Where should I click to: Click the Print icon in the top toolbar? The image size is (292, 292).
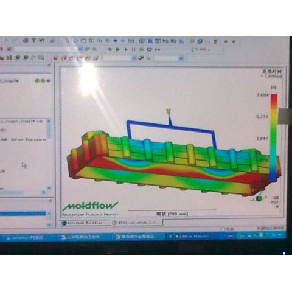(x=26, y=41)
